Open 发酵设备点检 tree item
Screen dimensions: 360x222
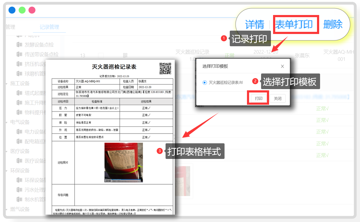tap(39, 45)
